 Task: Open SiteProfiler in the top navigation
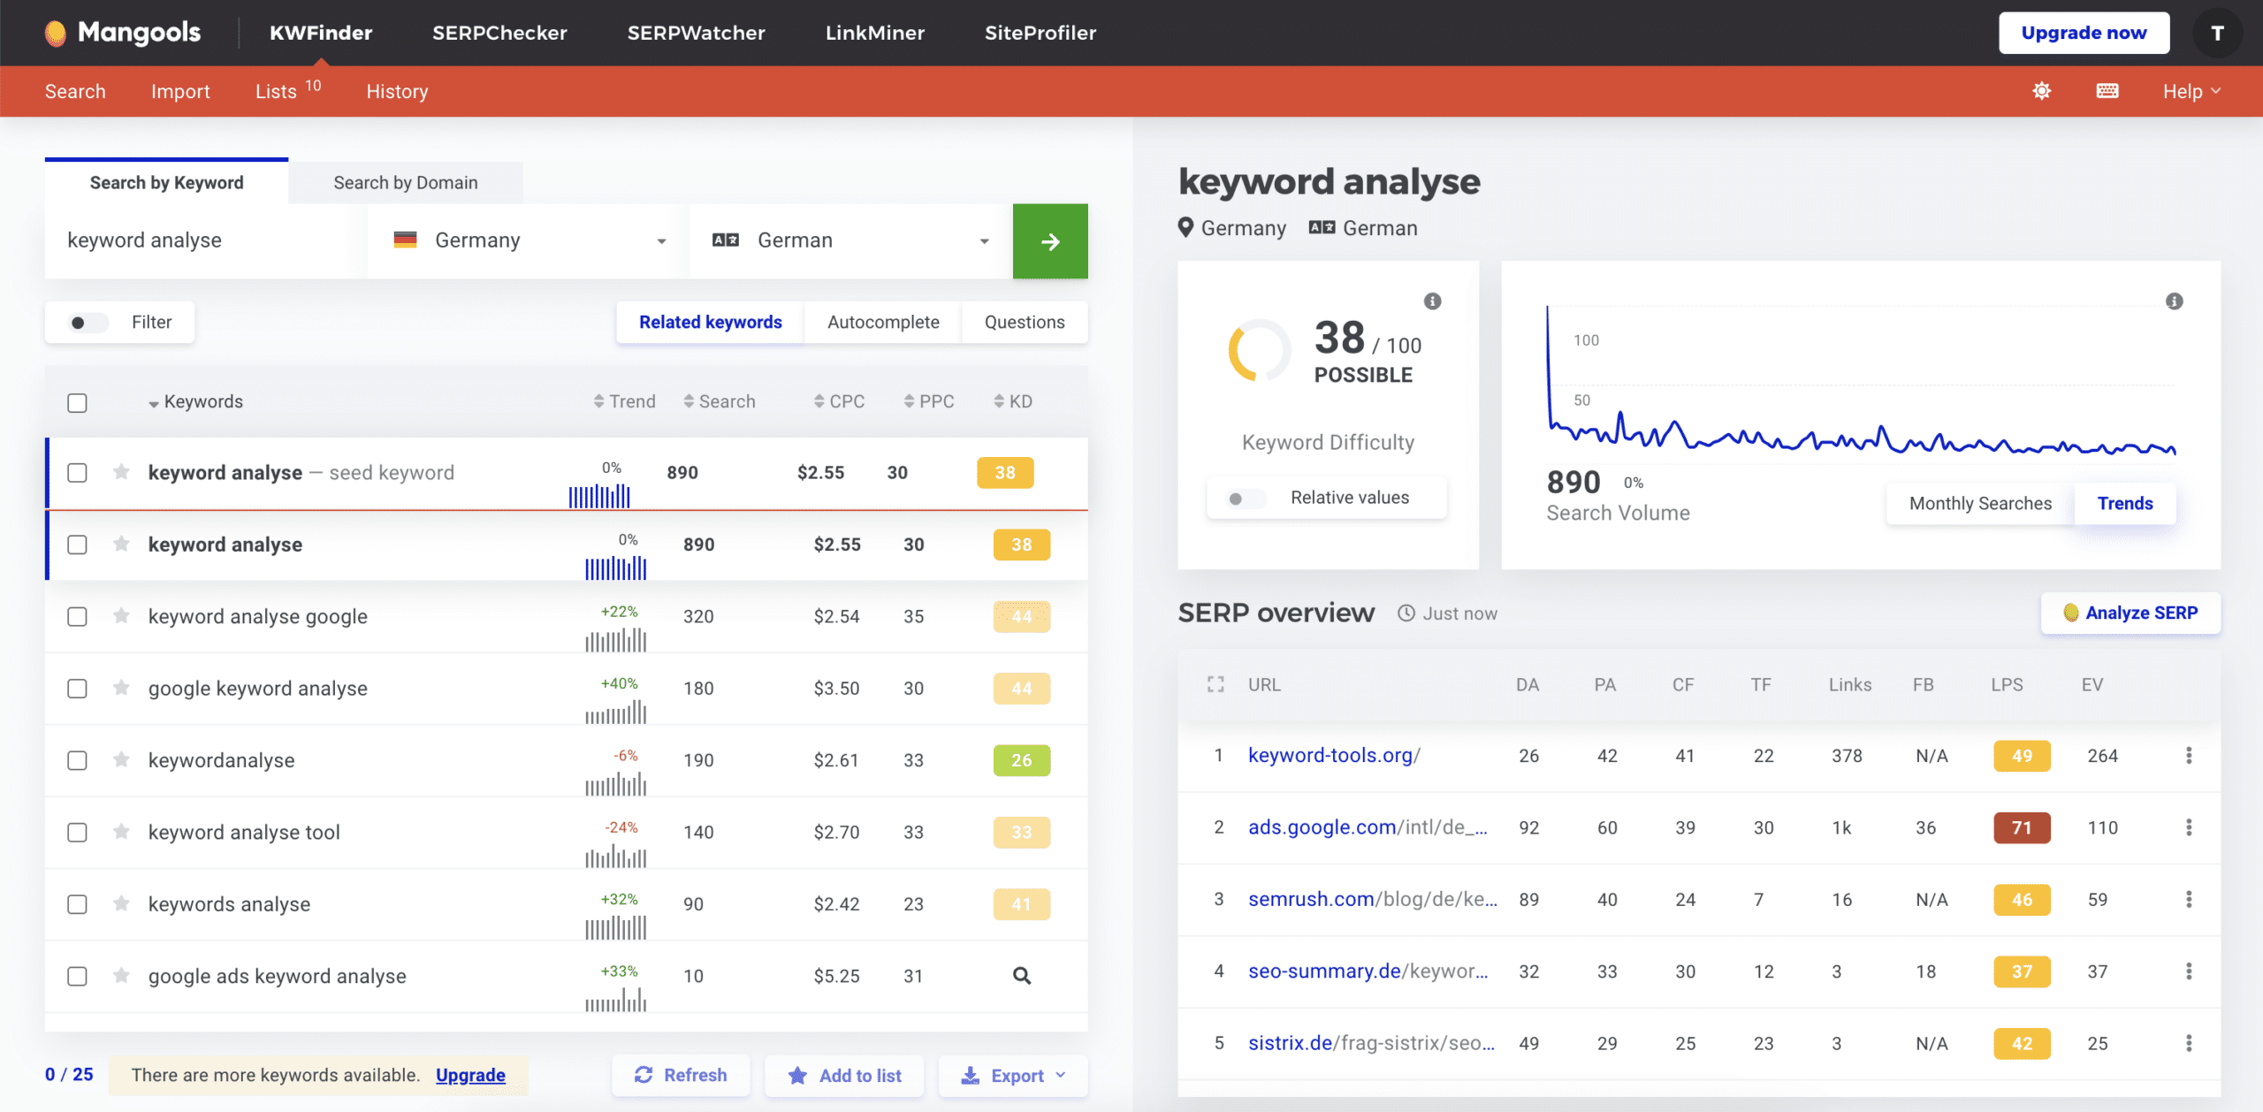(x=1040, y=33)
